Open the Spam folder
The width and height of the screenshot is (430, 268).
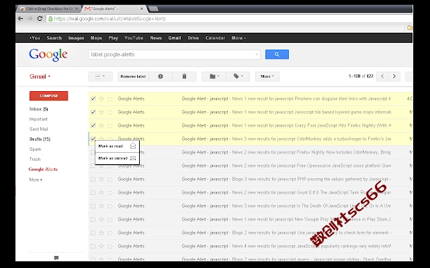click(x=35, y=149)
